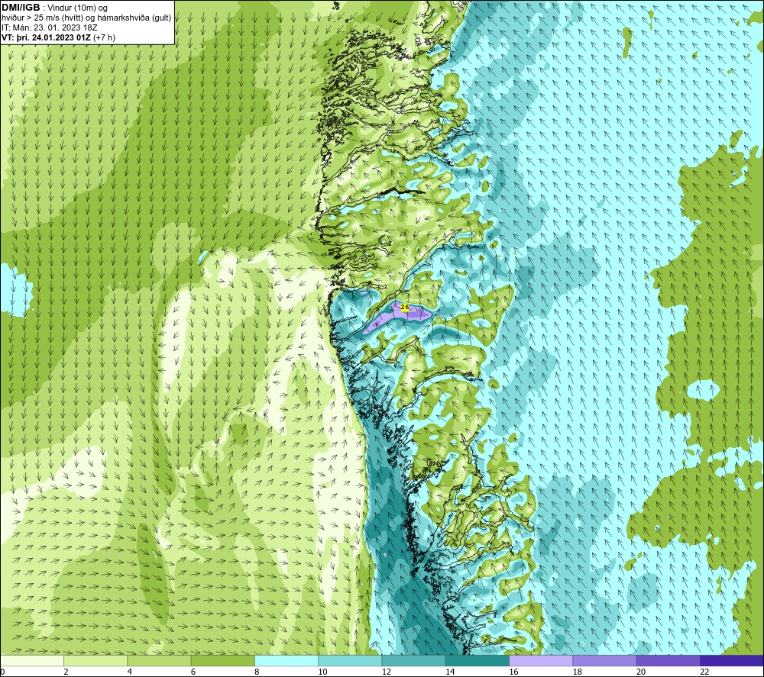Image resolution: width=764 pixels, height=677 pixels.
Task: Click the legend scale value '22'
Action: coord(704,672)
